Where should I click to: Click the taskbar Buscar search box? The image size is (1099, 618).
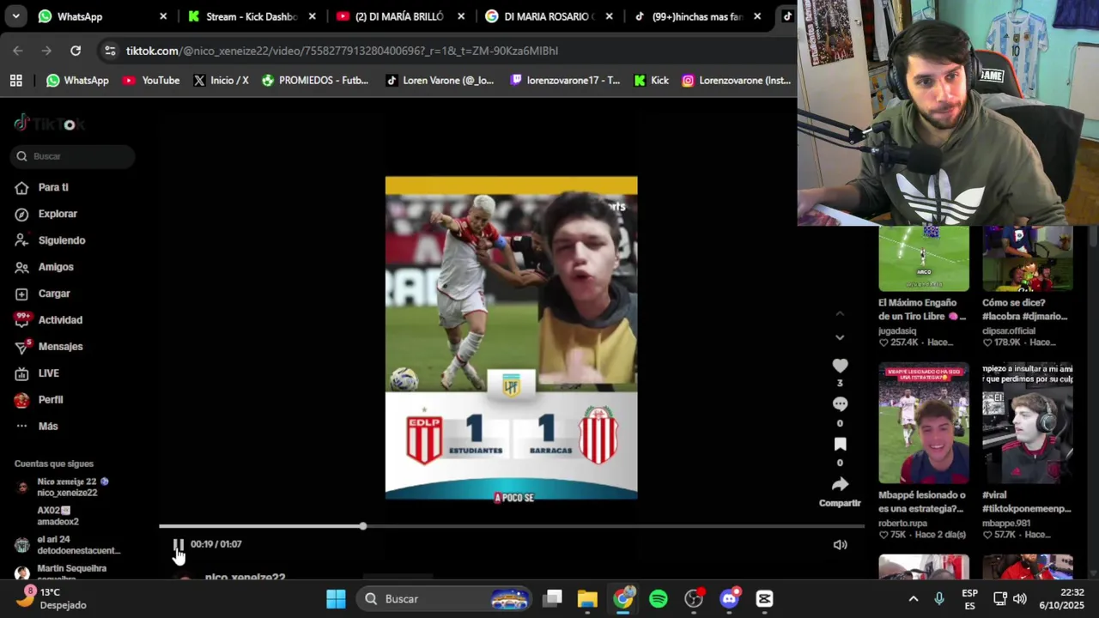tap(445, 598)
